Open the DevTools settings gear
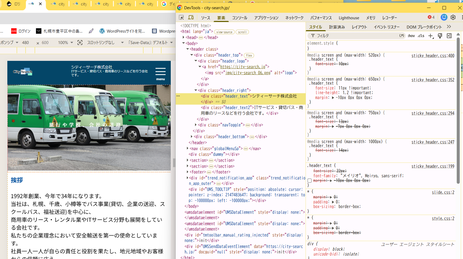463x259 pixels. [453, 17]
